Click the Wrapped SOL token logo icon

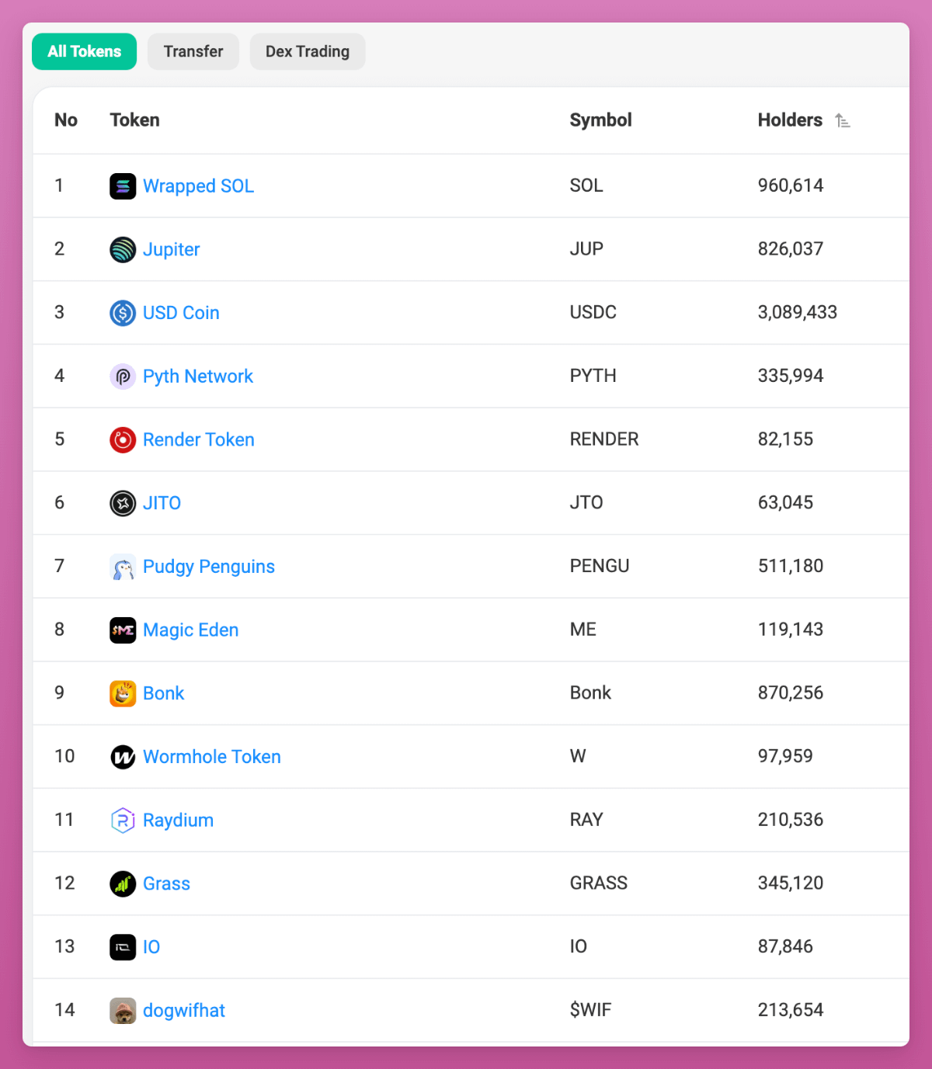[x=123, y=186]
